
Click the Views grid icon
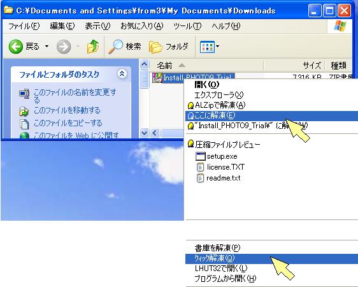click(x=207, y=47)
